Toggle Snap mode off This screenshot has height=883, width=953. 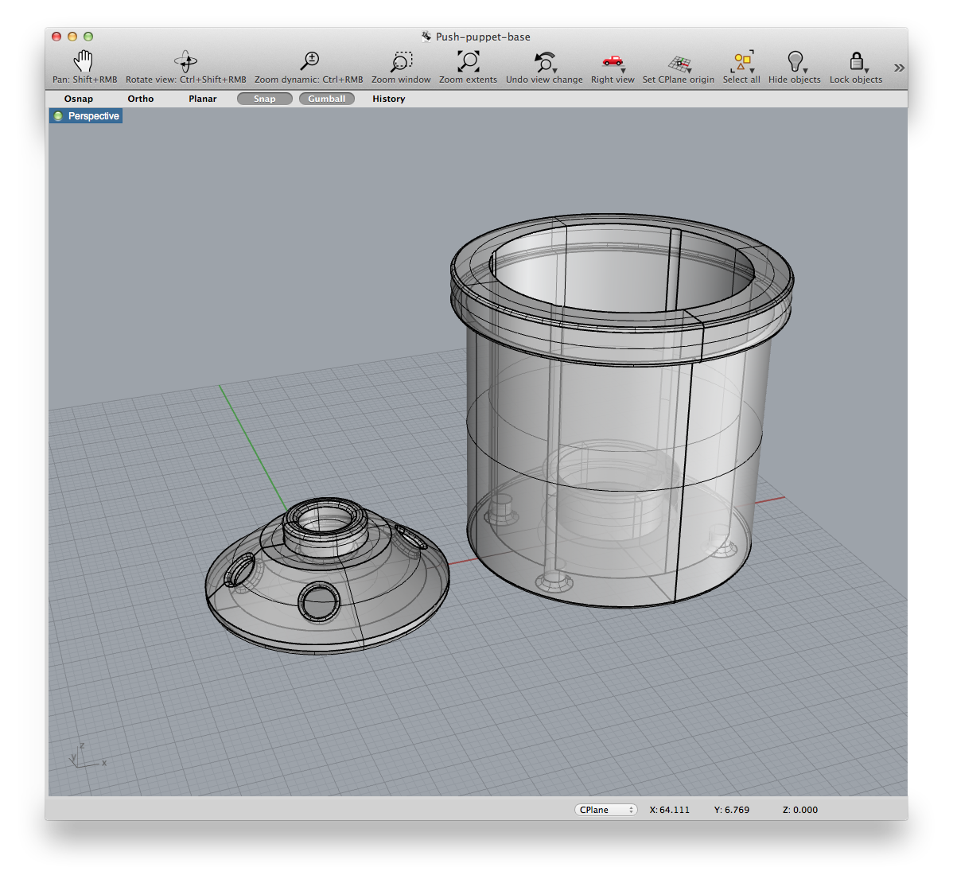tap(264, 99)
